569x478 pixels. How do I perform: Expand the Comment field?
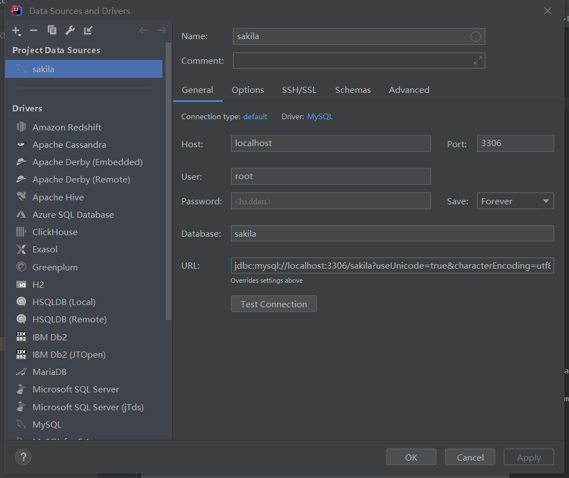coord(478,60)
